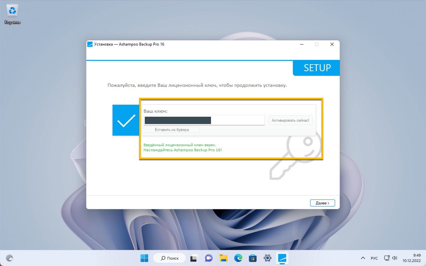The width and height of the screenshot is (426, 266).
Task: Open the Start menu
Action: (x=144, y=258)
